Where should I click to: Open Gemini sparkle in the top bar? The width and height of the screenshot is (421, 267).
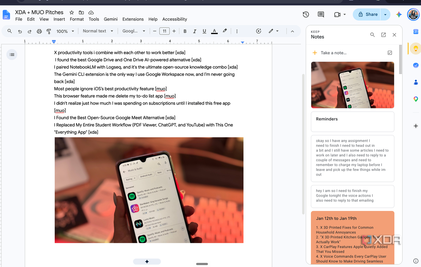click(x=399, y=15)
